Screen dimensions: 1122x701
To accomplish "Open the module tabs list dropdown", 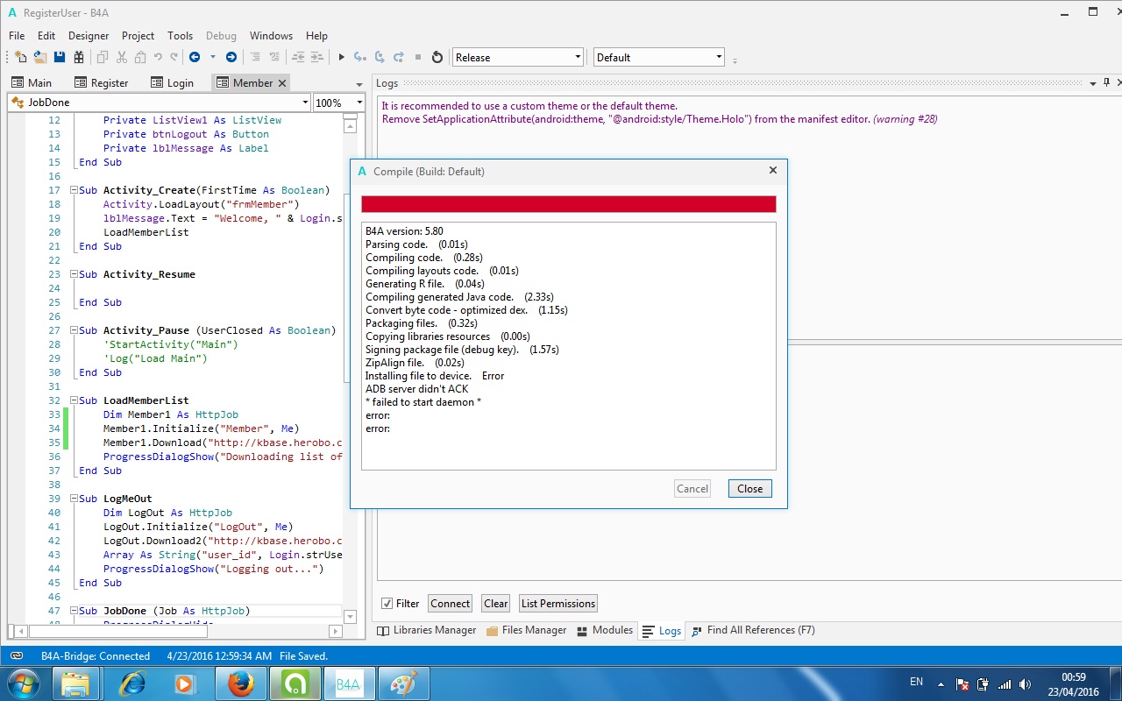I will pos(359,84).
